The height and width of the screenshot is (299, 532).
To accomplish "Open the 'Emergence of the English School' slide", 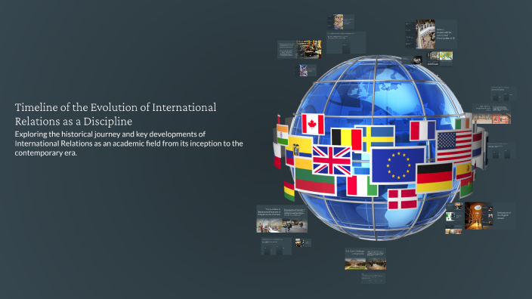I will [490, 216].
